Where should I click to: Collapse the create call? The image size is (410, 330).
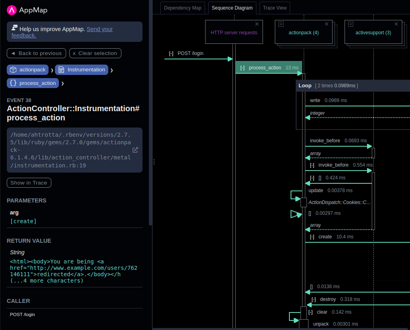point(312,237)
